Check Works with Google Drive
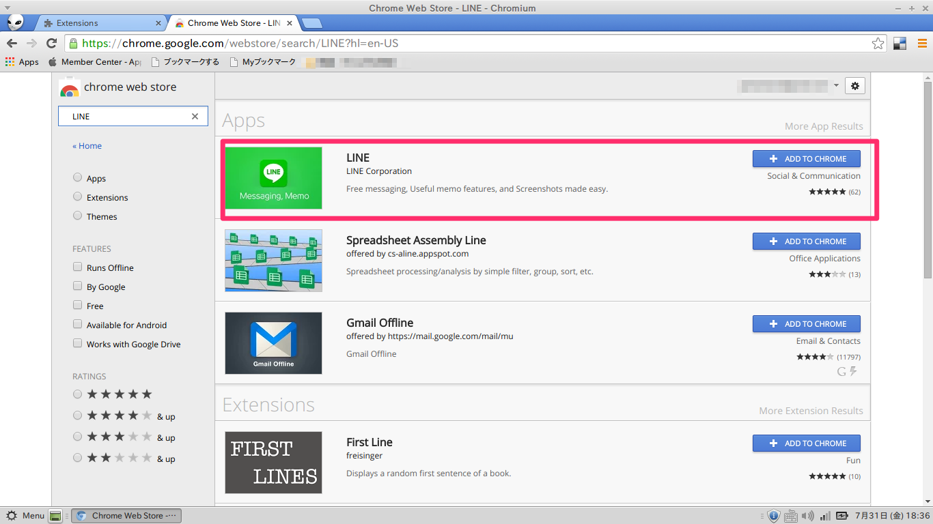 tap(77, 344)
